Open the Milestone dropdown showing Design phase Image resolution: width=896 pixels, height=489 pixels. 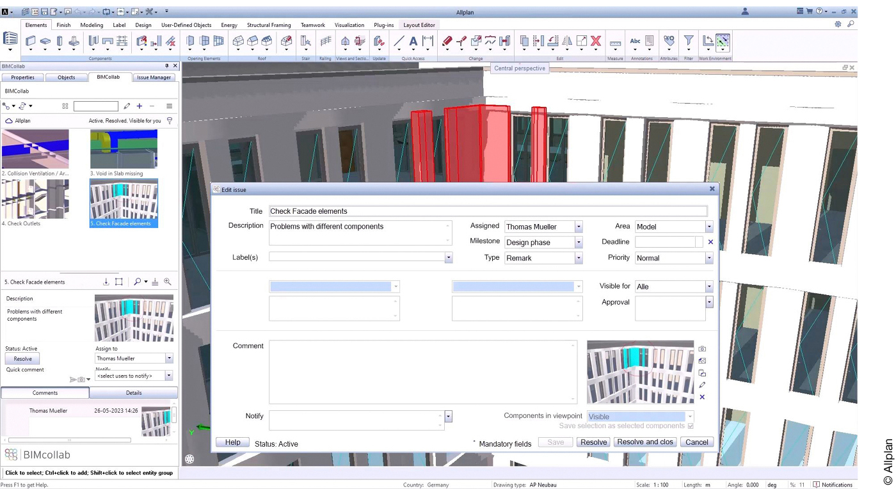(x=579, y=243)
